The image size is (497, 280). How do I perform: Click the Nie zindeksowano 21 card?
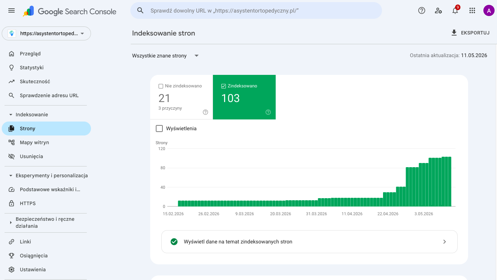(x=182, y=97)
